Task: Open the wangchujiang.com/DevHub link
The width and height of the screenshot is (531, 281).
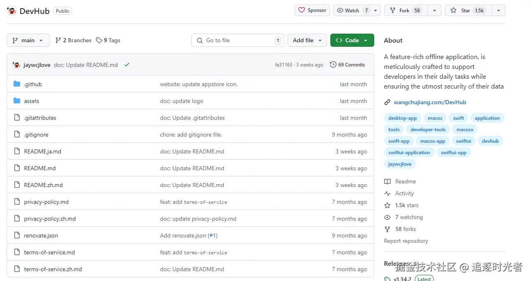Action: (x=430, y=102)
